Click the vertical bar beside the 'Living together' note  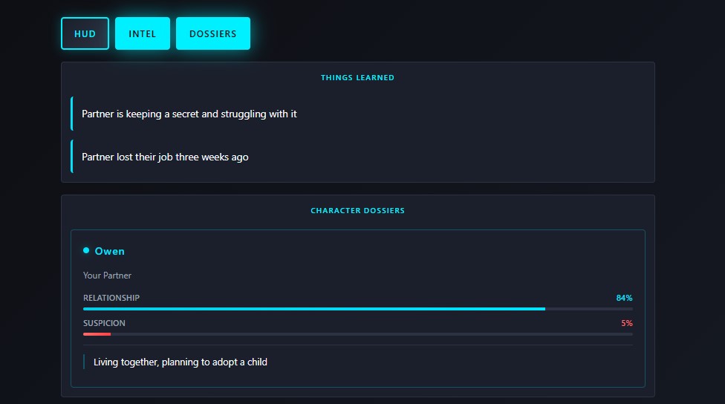[x=84, y=362]
